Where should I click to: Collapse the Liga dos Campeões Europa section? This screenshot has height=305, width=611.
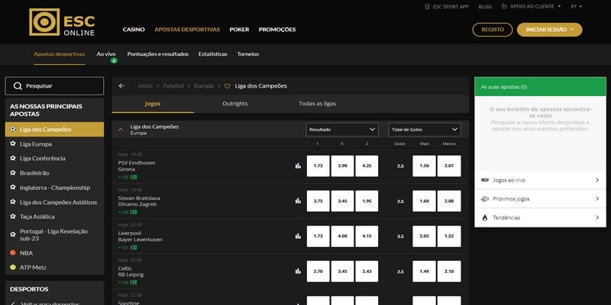(x=121, y=130)
